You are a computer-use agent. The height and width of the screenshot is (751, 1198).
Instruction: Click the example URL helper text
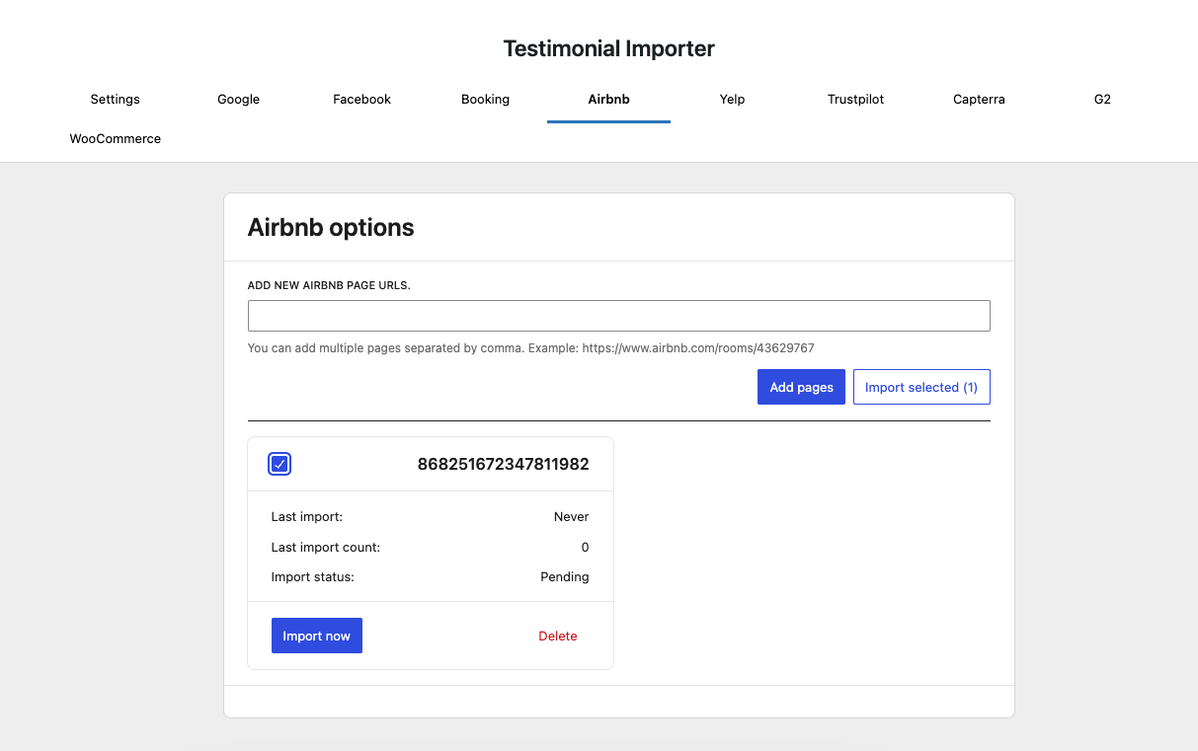click(530, 347)
